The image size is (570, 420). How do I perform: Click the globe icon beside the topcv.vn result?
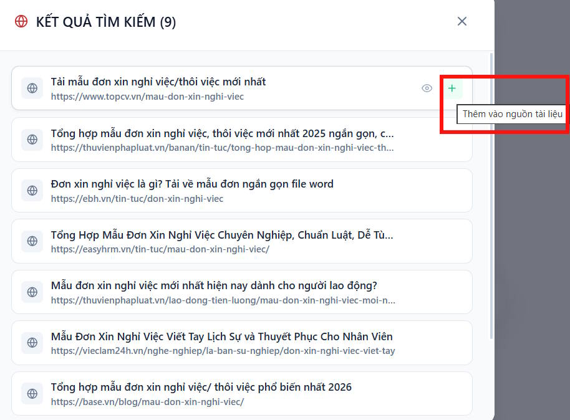(32, 88)
